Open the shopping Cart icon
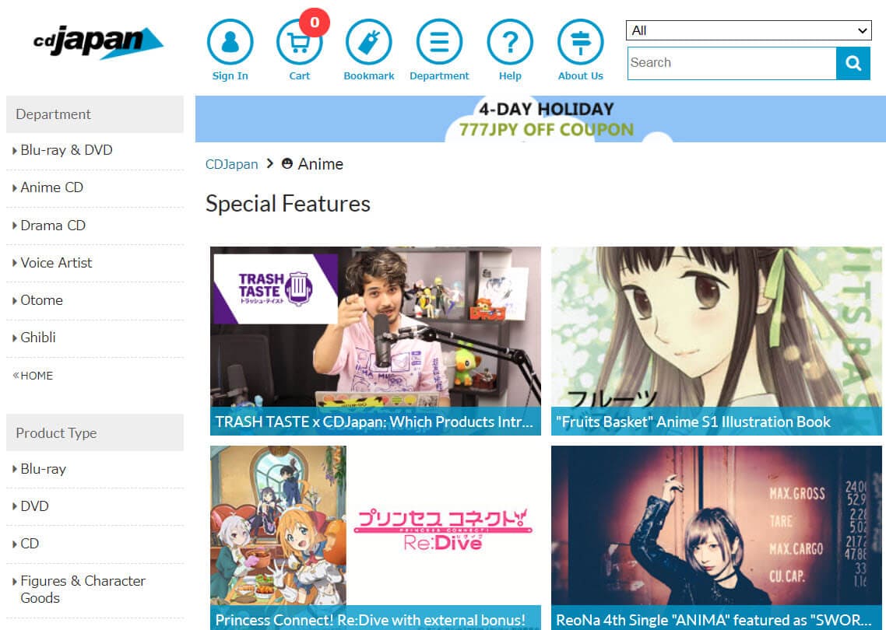 pyautogui.click(x=299, y=43)
